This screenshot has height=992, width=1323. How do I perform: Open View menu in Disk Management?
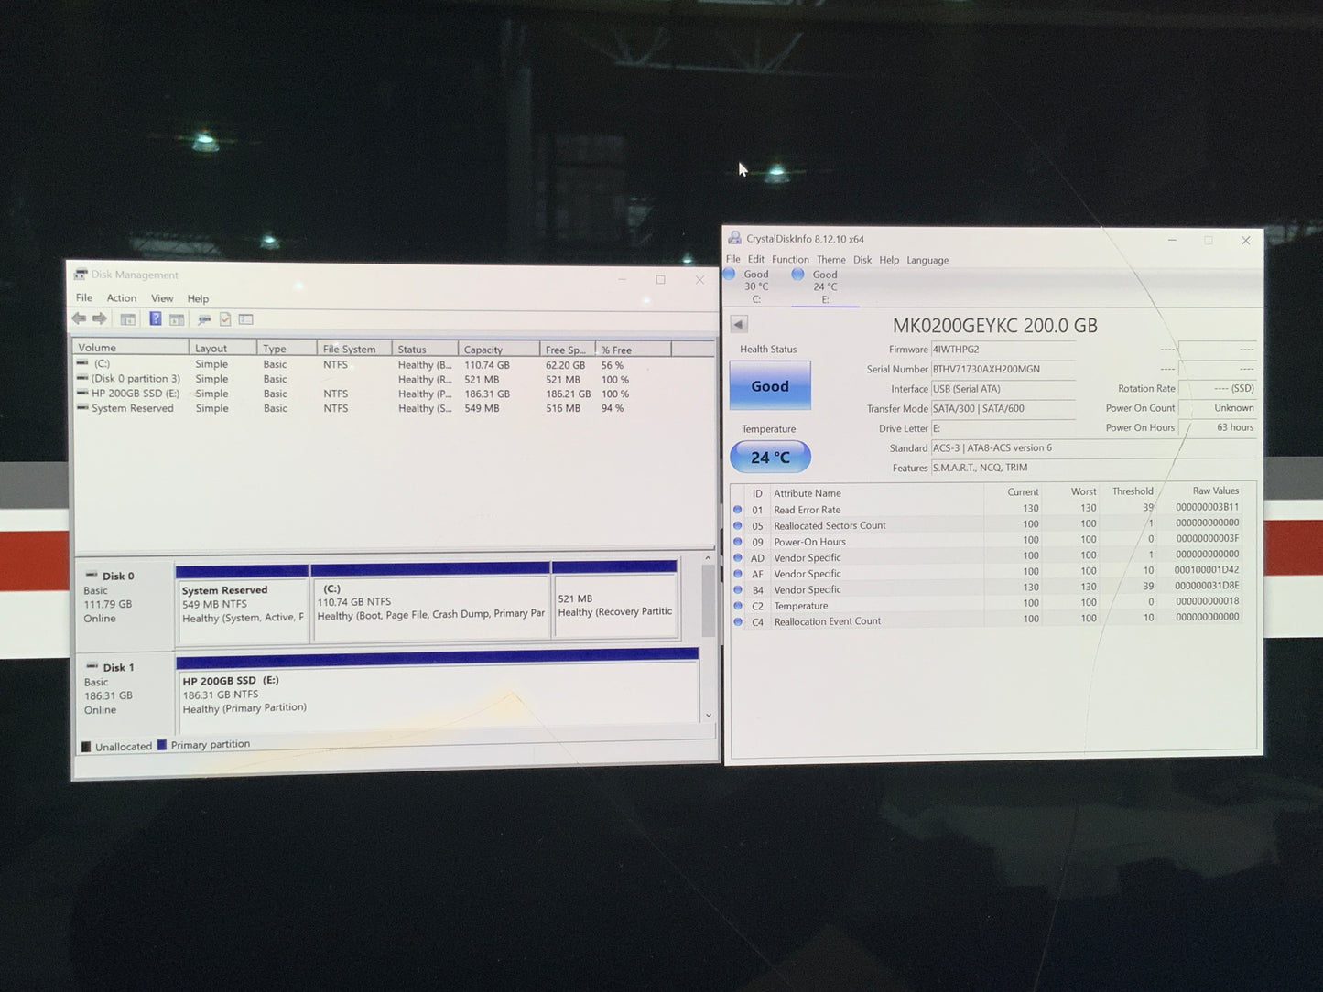pos(162,298)
